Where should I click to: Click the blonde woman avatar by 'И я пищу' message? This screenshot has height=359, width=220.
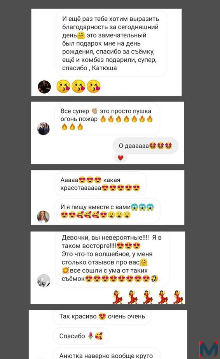click(43, 217)
